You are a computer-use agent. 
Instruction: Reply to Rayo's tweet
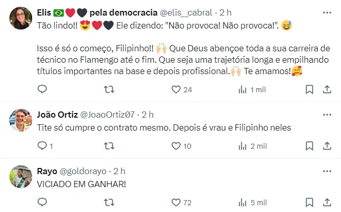coord(43,203)
